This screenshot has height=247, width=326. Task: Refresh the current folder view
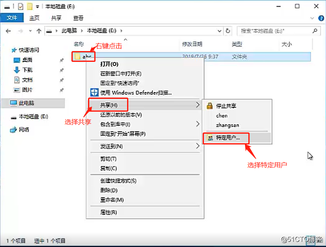point(228,31)
